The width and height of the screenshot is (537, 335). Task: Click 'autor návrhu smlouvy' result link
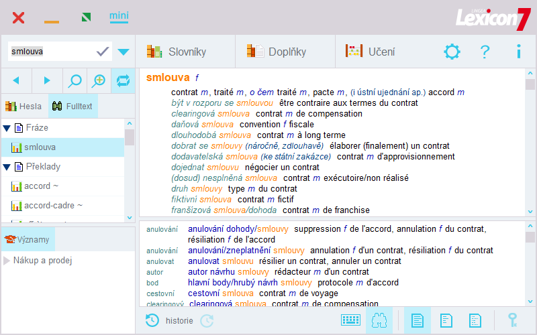[228, 272]
